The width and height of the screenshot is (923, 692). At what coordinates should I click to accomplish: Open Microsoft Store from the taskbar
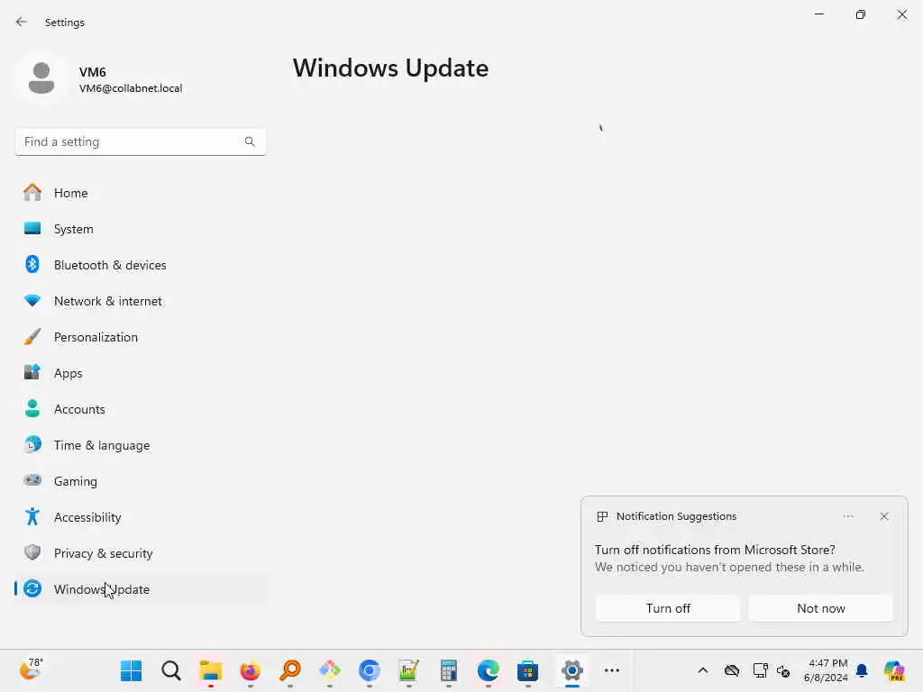[528, 670]
